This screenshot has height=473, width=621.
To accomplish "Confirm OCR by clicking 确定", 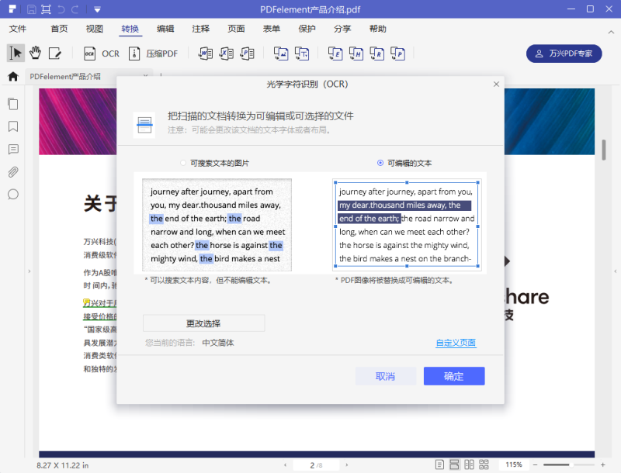I will 453,375.
